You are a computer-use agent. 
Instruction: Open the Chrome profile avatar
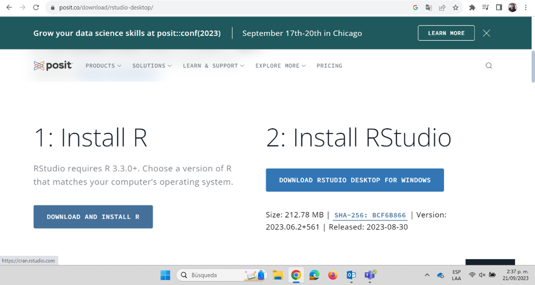513,7
